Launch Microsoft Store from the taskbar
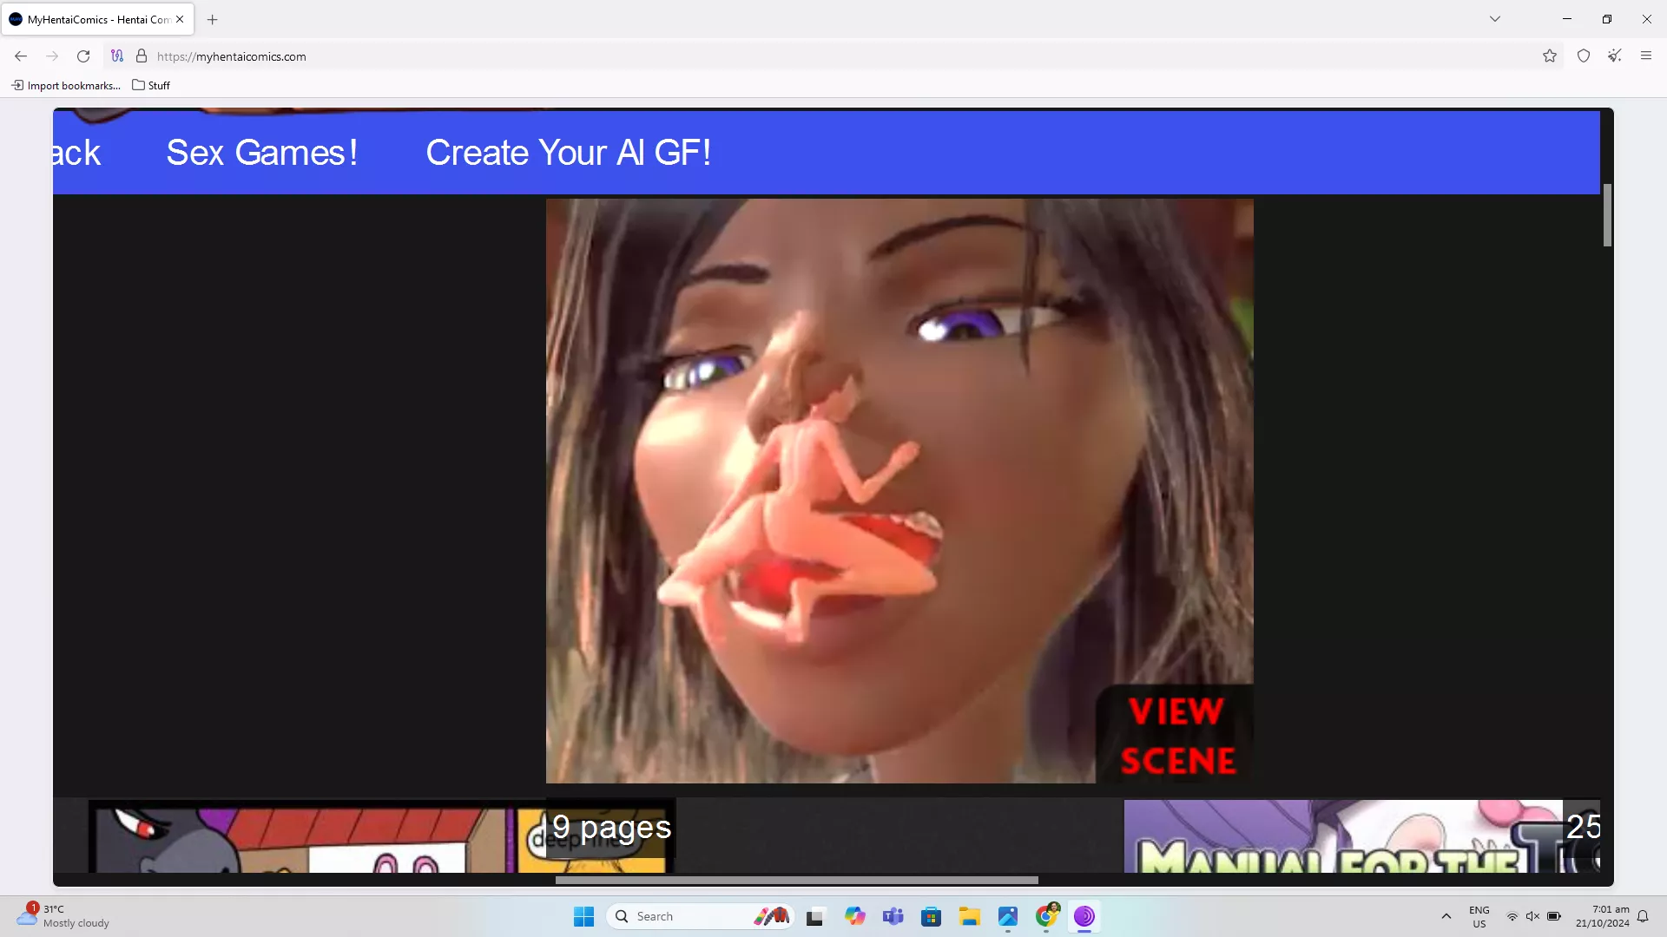This screenshot has height=937, width=1667. [931, 916]
